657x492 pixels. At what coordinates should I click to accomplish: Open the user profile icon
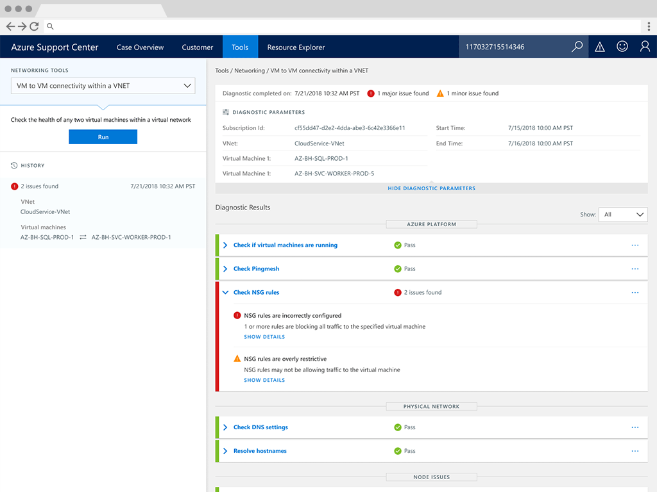tap(645, 46)
